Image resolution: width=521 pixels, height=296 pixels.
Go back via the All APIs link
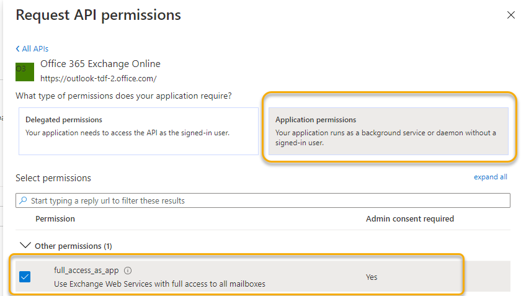coord(35,49)
